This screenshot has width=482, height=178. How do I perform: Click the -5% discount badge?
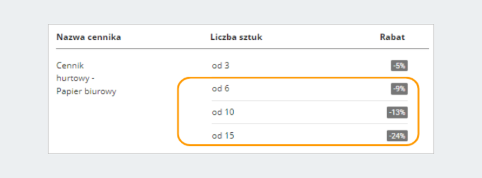tap(399, 66)
